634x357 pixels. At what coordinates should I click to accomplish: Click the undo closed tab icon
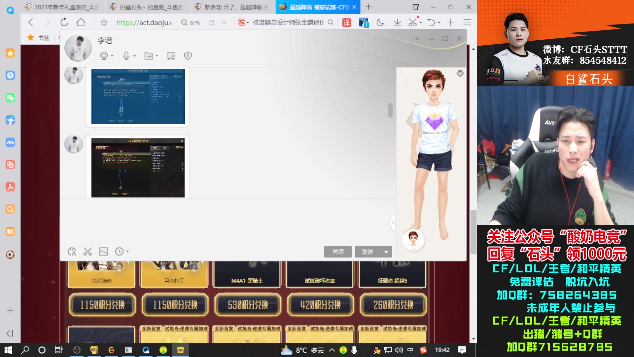tap(431, 22)
